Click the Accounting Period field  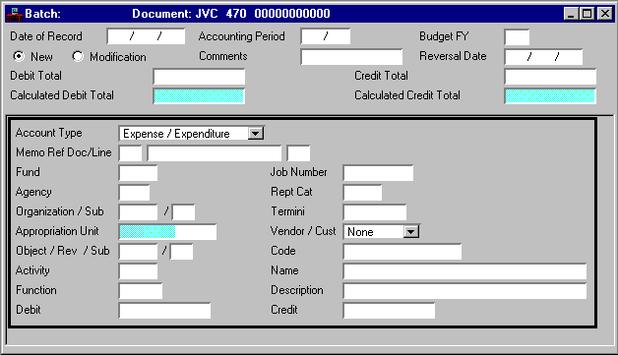(x=325, y=36)
